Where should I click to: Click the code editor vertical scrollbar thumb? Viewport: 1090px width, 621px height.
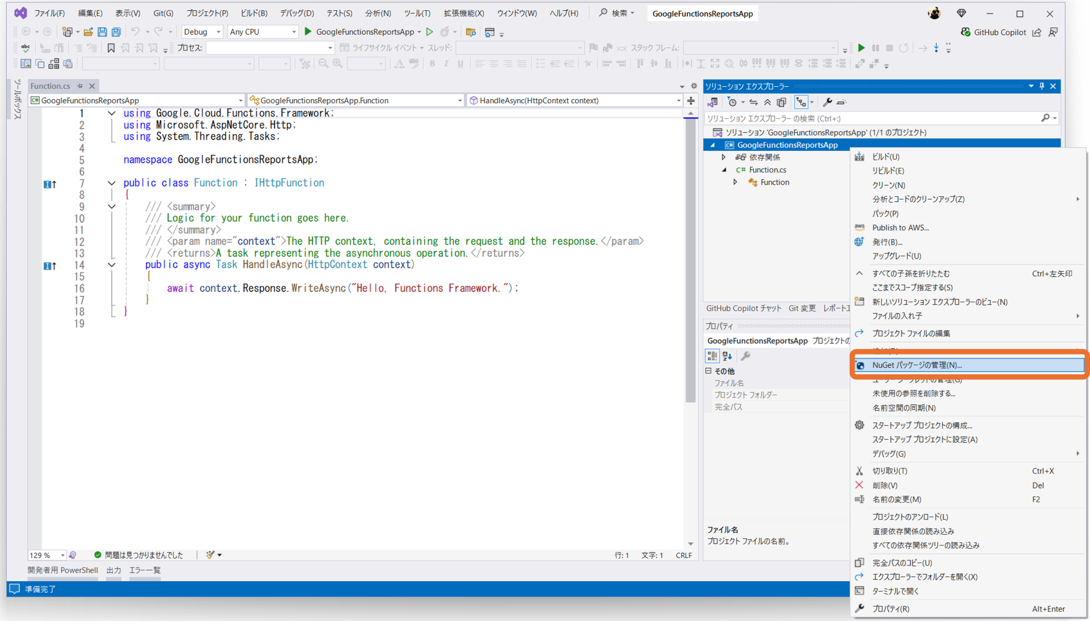tap(690, 261)
